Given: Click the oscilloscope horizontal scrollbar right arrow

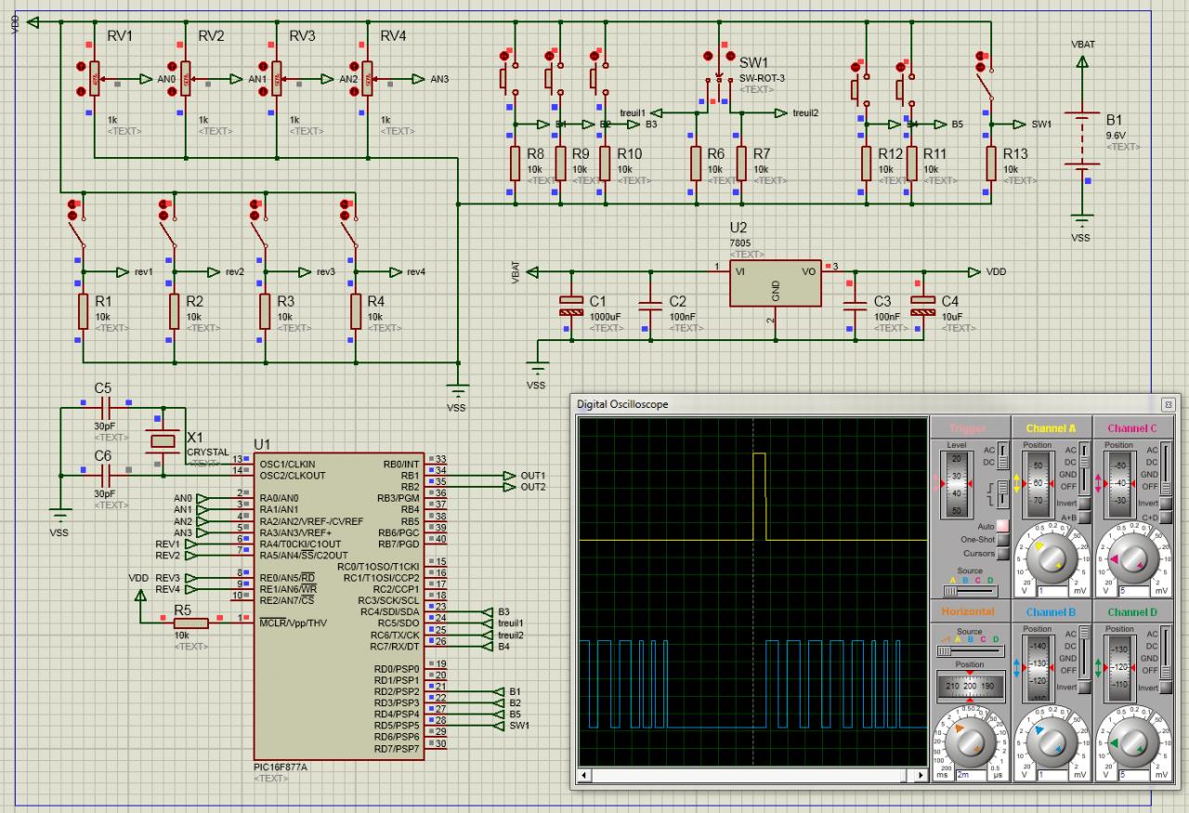Looking at the screenshot, I should [921, 774].
